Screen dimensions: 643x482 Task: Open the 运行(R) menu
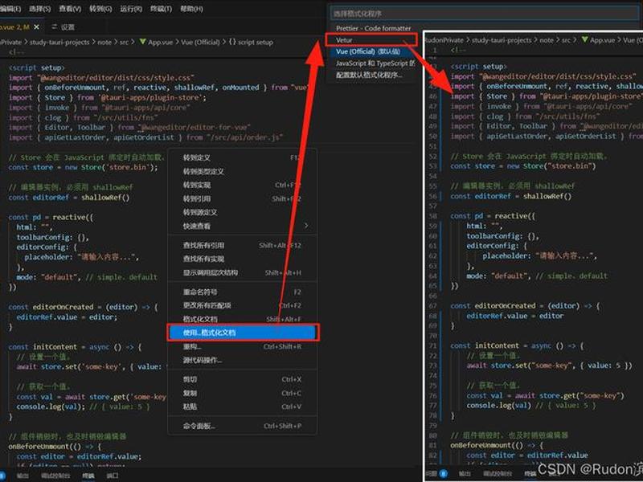pos(131,9)
